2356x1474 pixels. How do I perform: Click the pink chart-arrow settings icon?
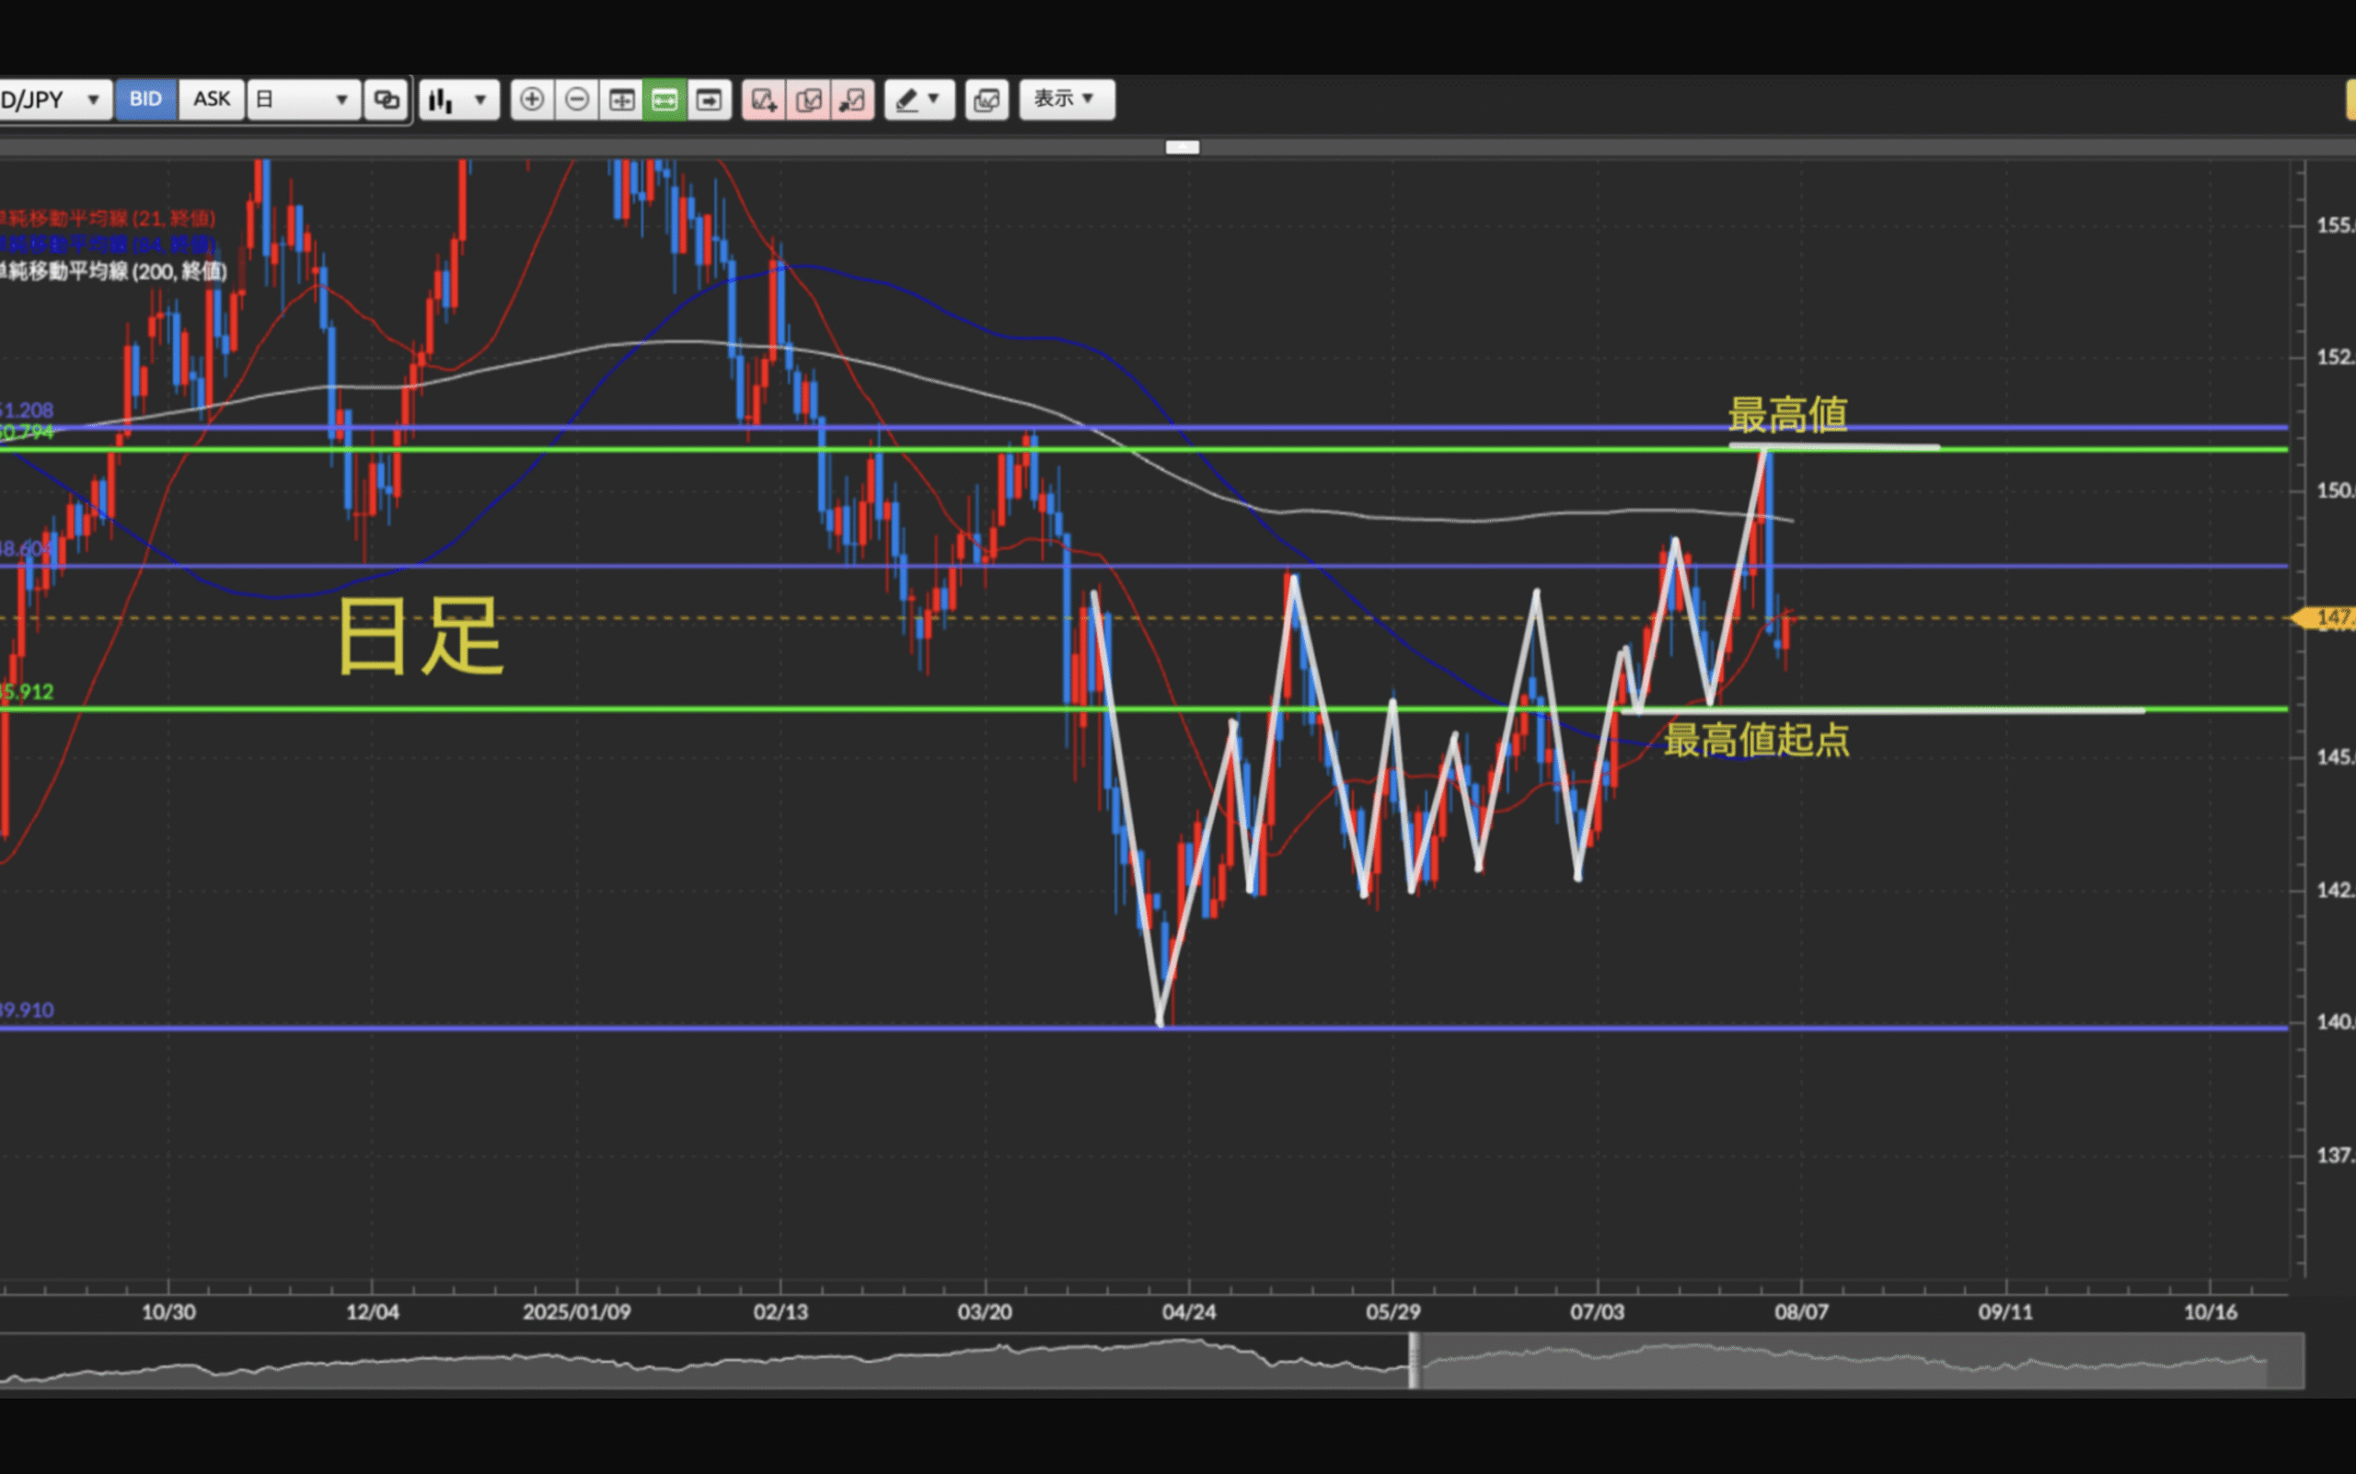(852, 99)
